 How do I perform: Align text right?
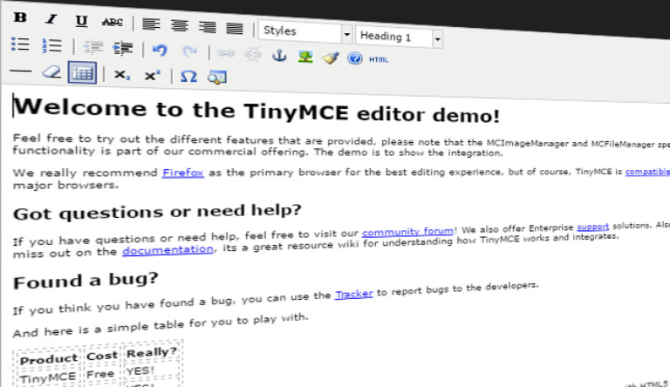(207, 27)
